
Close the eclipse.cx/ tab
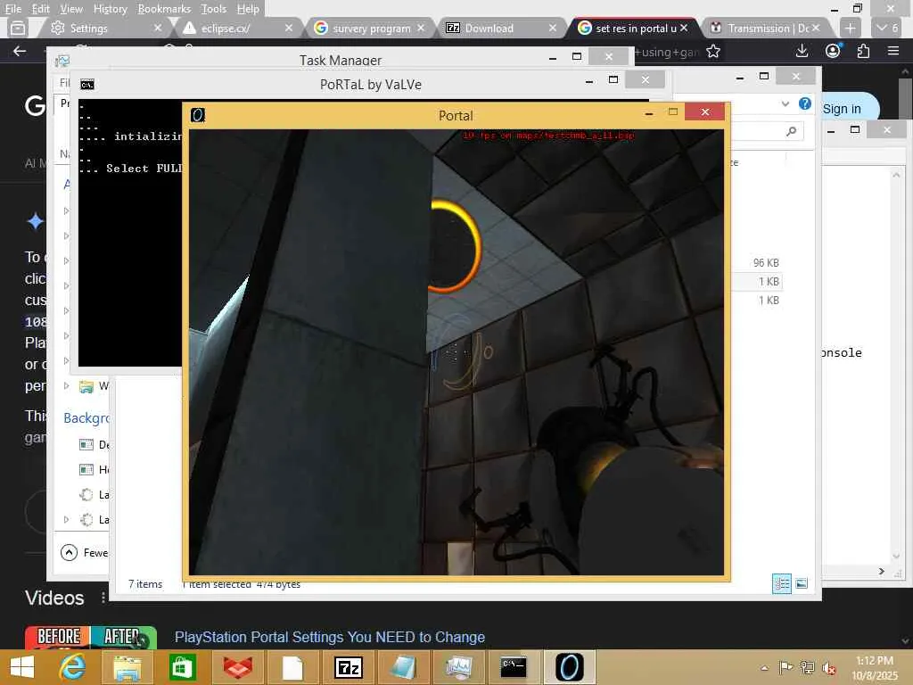point(289,28)
